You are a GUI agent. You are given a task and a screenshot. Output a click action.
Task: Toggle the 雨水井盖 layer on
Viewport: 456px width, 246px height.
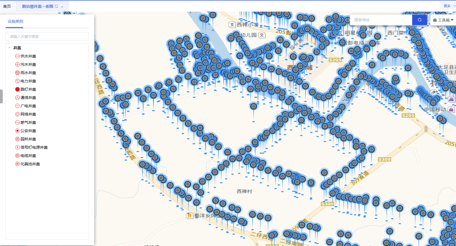(x=28, y=73)
